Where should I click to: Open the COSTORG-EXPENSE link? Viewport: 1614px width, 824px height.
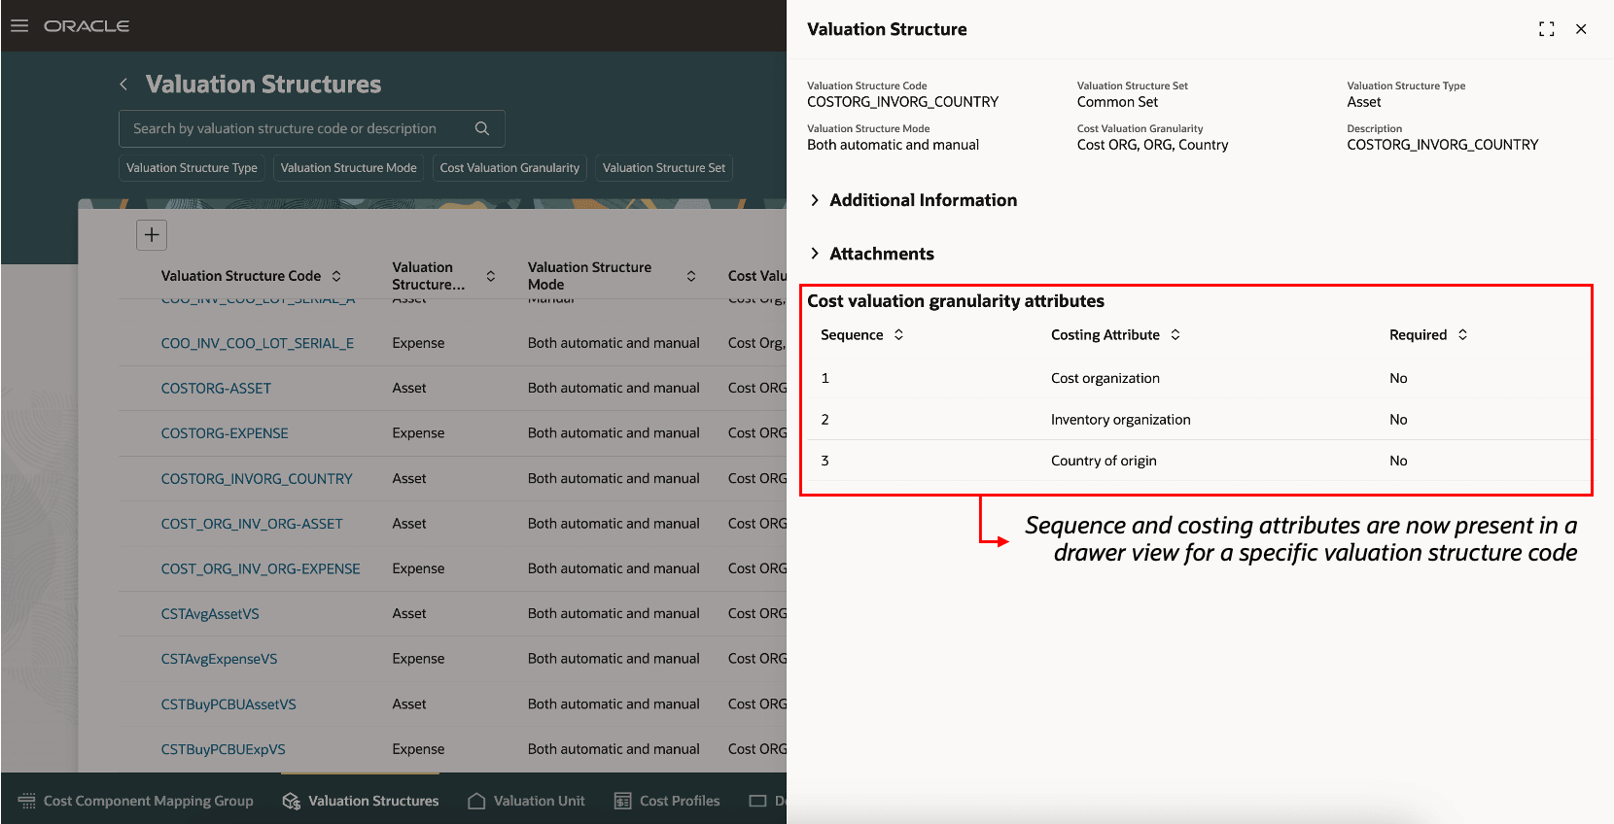click(225, 433)
